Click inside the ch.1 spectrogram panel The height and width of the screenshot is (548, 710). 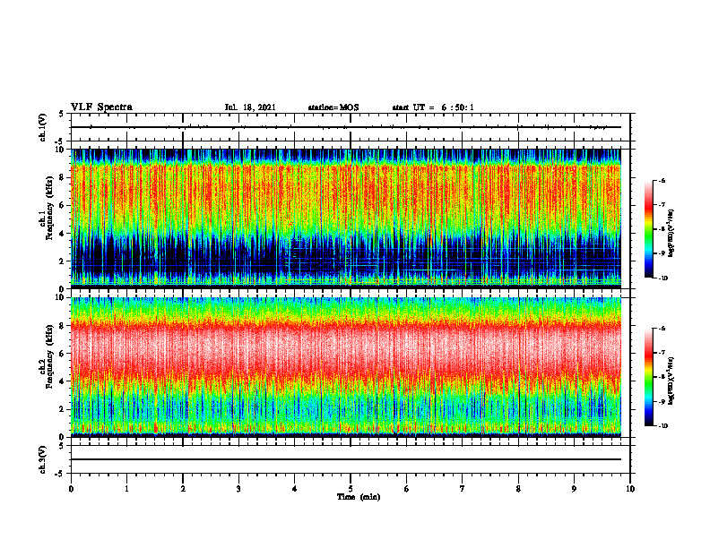tap(346, 218)
